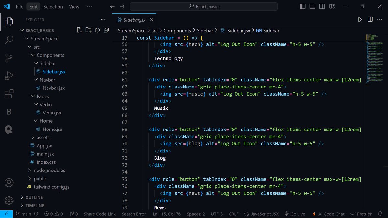388x218 pixels.
Task: Click New File icon in Explorer header
Action: click(79, 30)
